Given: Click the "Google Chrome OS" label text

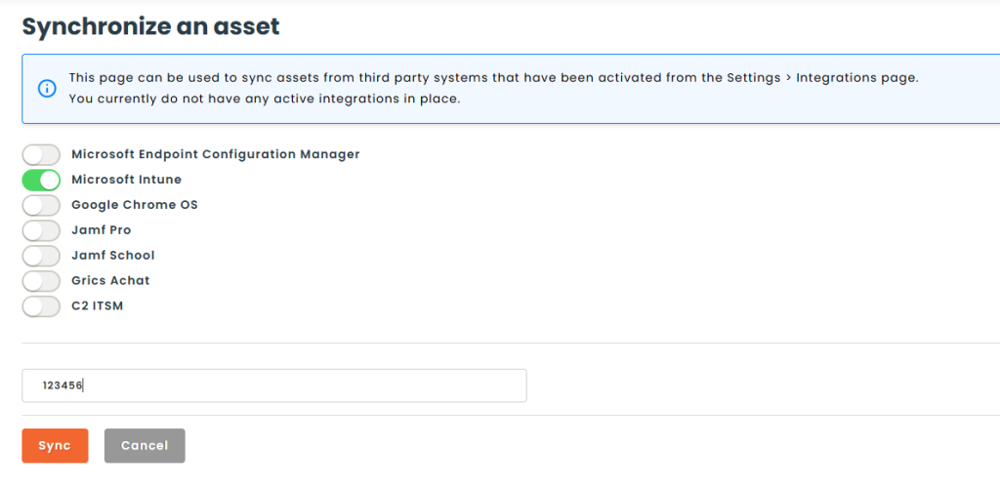Looking at the screenshot, I should 135,205.
